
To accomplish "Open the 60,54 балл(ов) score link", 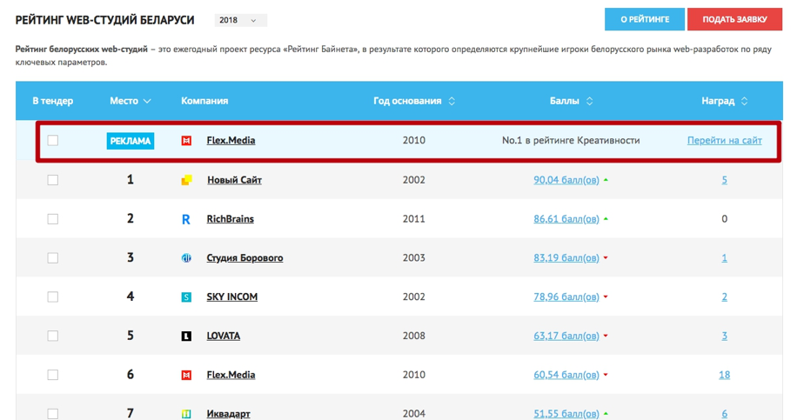I will click(x=566, y=375).
